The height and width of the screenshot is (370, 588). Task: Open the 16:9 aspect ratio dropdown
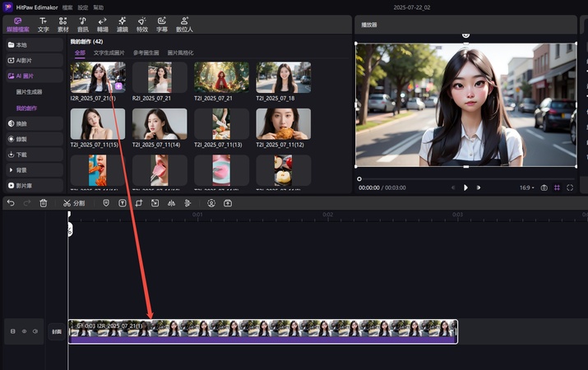527,187
